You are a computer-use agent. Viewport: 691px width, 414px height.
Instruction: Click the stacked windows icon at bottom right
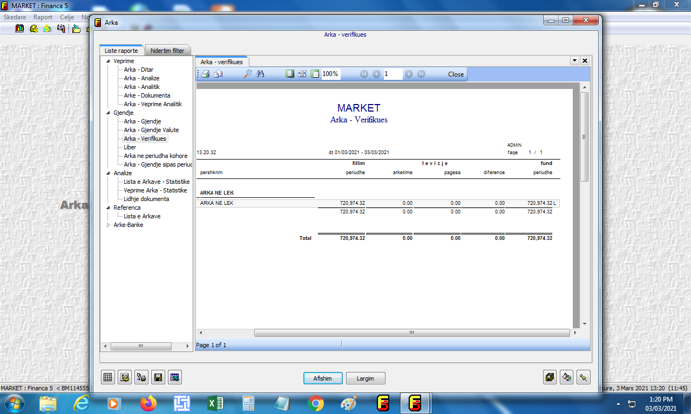tap(550, 377)
